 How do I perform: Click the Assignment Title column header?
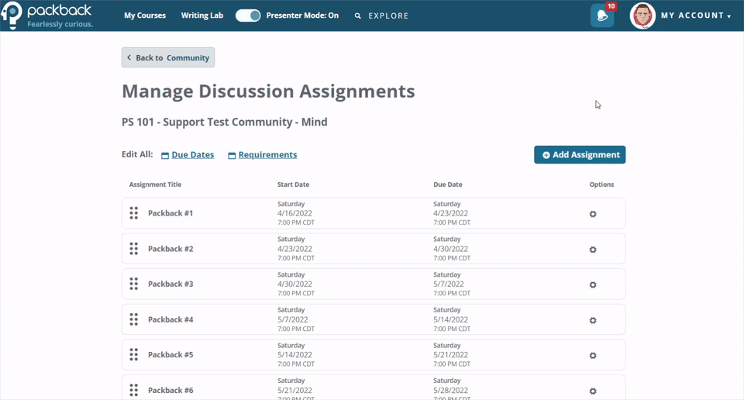(155, 184)
